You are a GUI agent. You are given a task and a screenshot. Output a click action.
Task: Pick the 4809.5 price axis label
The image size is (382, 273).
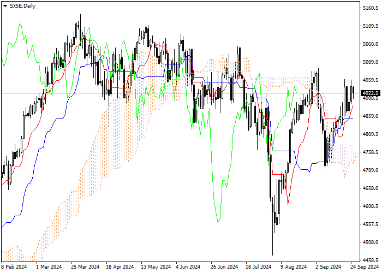pyautogui.click(x=371, y=134)
